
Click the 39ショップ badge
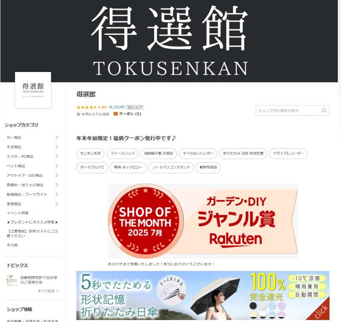point(135,107)
